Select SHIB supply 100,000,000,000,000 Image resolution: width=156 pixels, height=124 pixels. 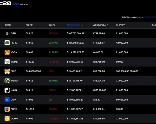pos(127,71)
